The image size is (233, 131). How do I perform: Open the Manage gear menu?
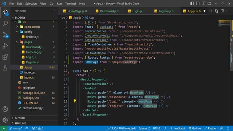5,120
